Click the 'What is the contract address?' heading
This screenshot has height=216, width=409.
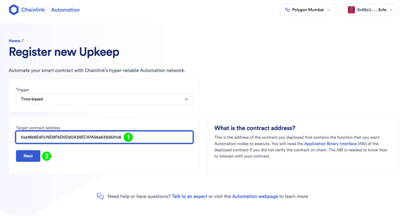(x=255, y=128)
